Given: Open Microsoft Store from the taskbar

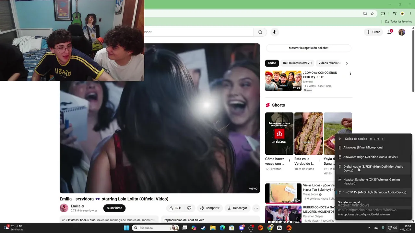Looking at the screenshot, I should click(232, 228).
